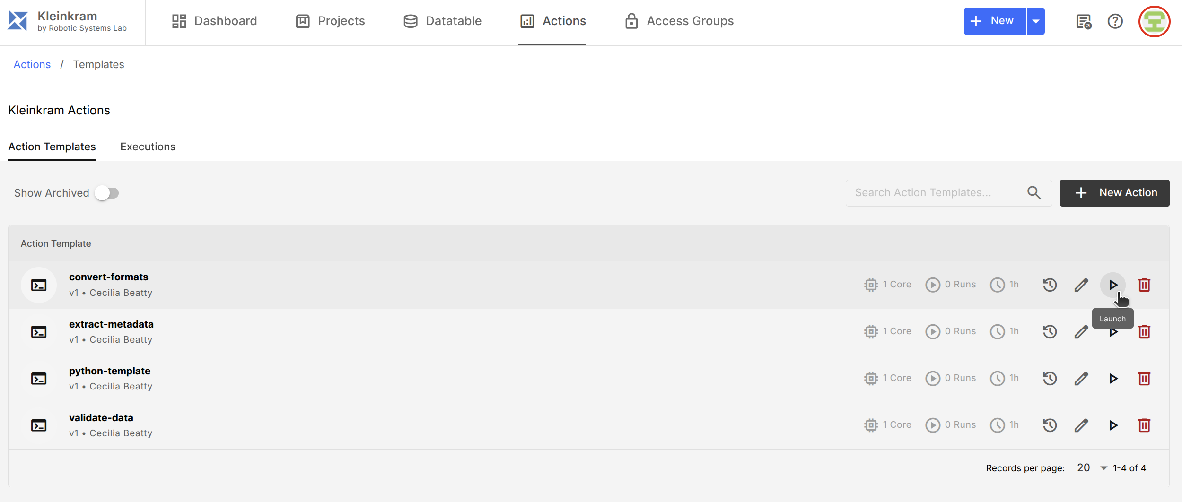This screenshot has height=502, width=1182.
Task: Toggle the Show Archived switch
Action: [x=107, y=193]
